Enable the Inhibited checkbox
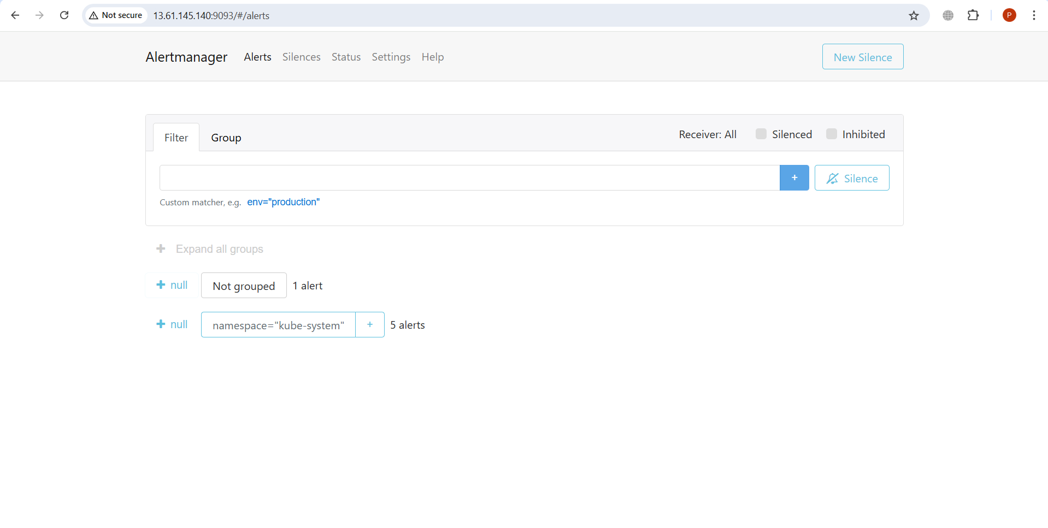This screenshot has height=528, width=1048. (831, 134)
